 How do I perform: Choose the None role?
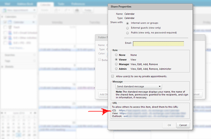[116, 55]
